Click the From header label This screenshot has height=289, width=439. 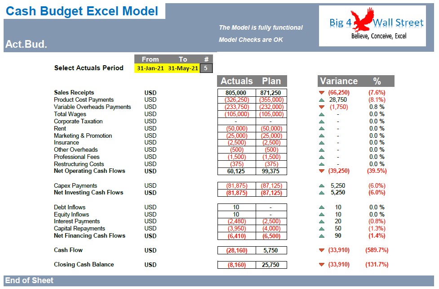tap(151, 59)
